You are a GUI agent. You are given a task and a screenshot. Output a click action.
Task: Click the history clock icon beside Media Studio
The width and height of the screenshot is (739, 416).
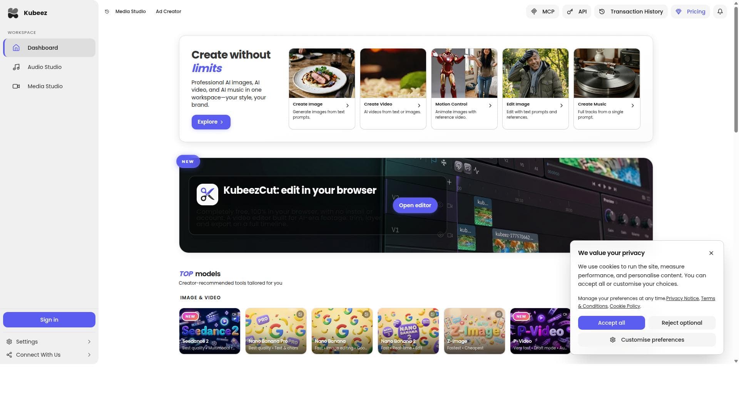[x=107, y=12]
